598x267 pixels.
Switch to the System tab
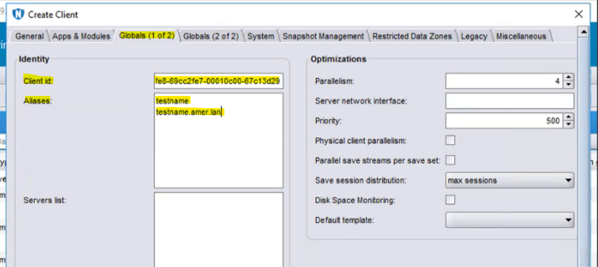coord(261,36)
